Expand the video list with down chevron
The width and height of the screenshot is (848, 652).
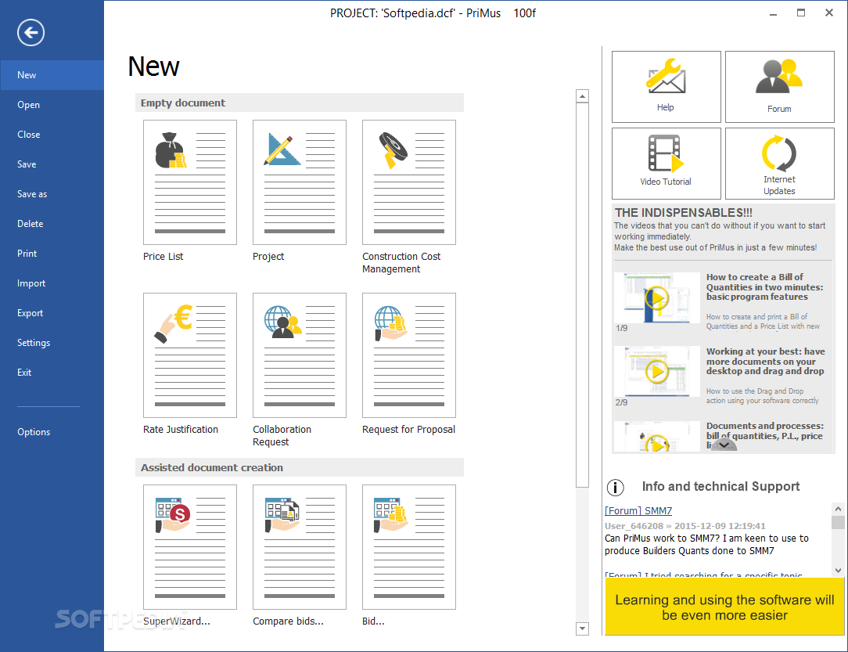pyautogui.click(x=724, y=445)
